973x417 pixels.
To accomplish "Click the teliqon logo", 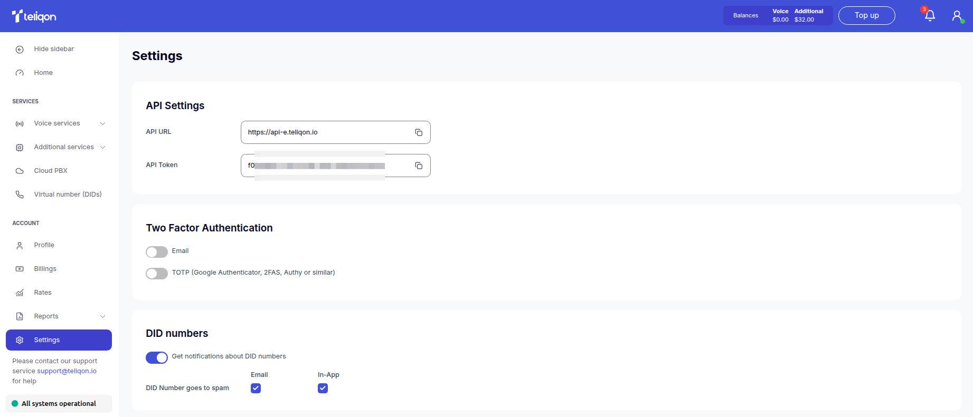I will click(x=34, y=16).
